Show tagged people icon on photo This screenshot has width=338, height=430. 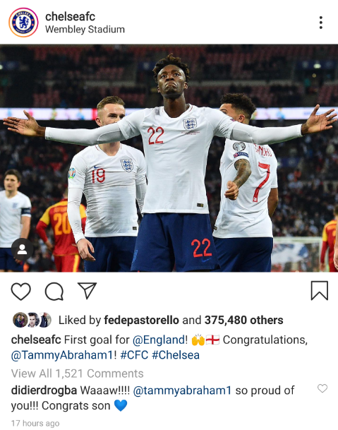tap(22, 249)
